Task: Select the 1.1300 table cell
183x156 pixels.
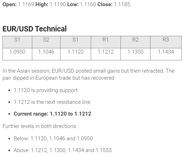Action: (135, 52)
